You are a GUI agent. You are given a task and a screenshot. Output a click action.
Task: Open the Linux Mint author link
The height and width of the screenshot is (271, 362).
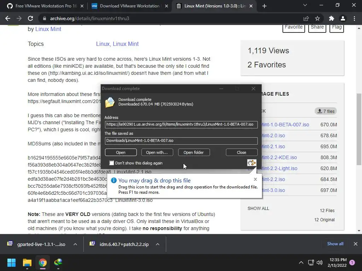point(48,29)
